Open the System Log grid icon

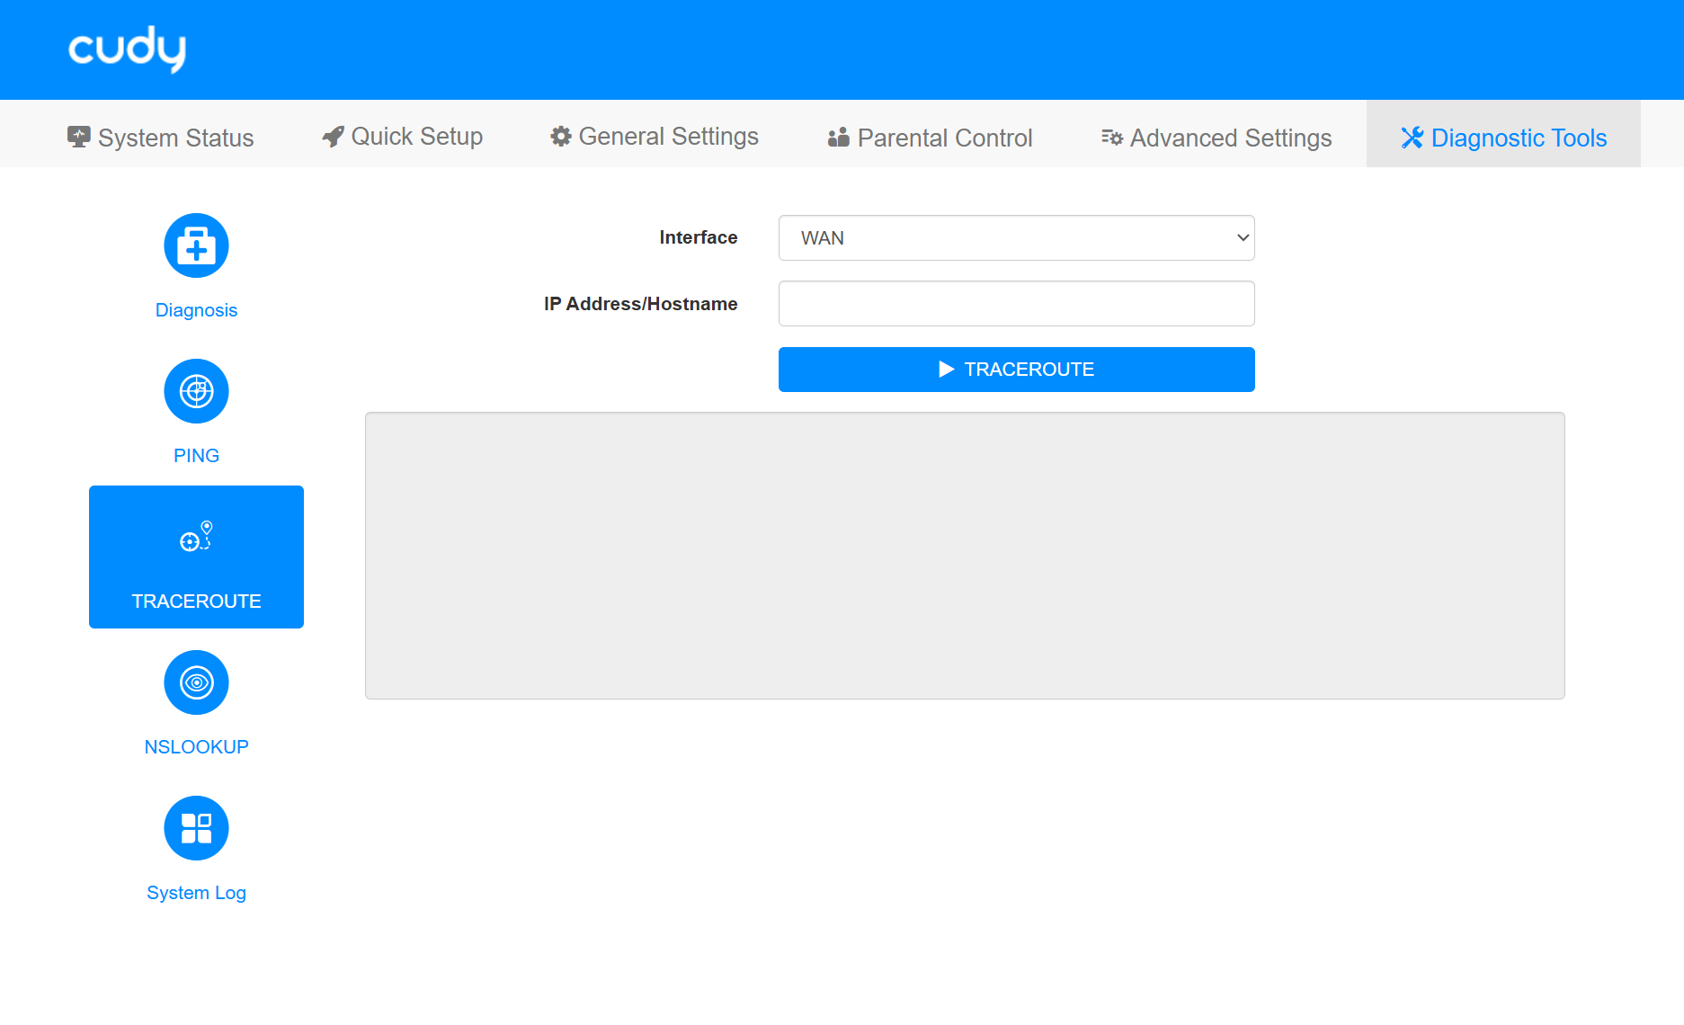pyautogui.click(x=196, y=828)
